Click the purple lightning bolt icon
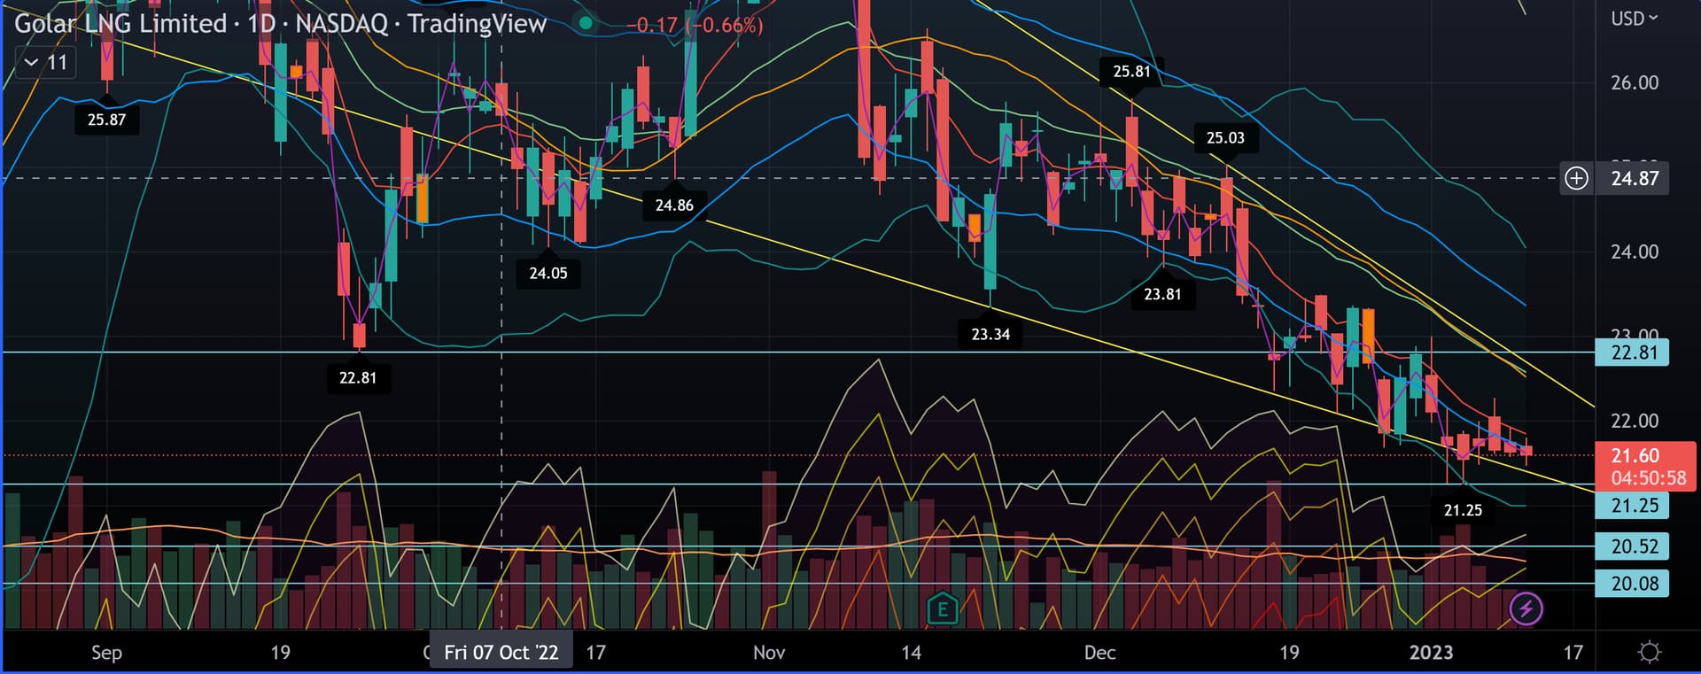1701x674 pixels. point(1526,608)
